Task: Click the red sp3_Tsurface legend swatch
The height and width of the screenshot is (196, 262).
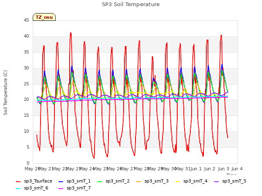Action: (x=18, y=181)
